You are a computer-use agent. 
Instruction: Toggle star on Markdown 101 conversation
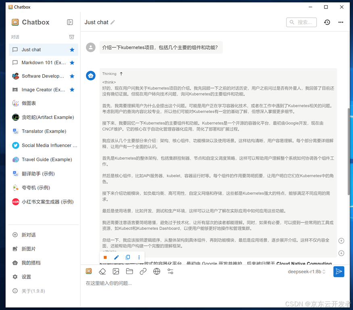point(72,63)
